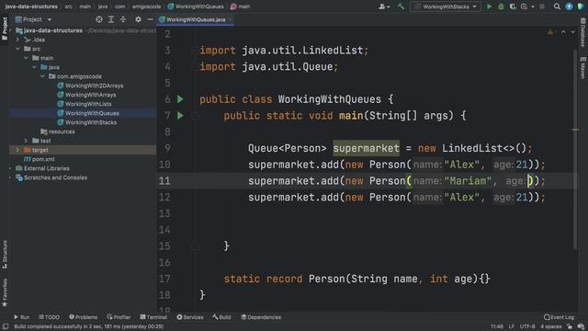This screenshot has height=331, width=588.
Task: Collapse the com.amigoscode package
Action: (x=42, y=76)
